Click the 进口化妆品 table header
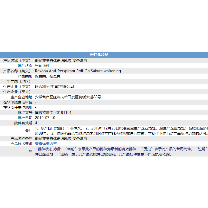This screenshot has height=208, width=208. click(x=99, y=55)
